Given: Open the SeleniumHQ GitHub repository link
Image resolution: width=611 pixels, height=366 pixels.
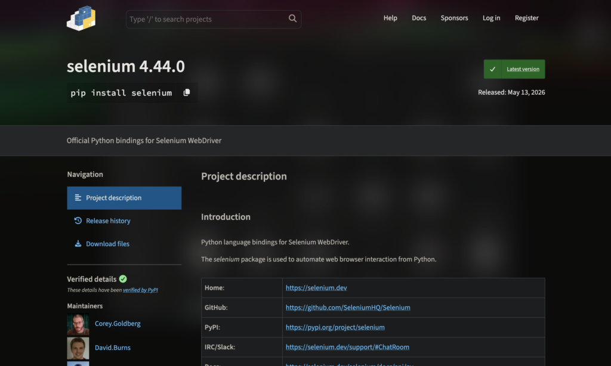Looking at the screenshot, I should click(x=348, y=308).
